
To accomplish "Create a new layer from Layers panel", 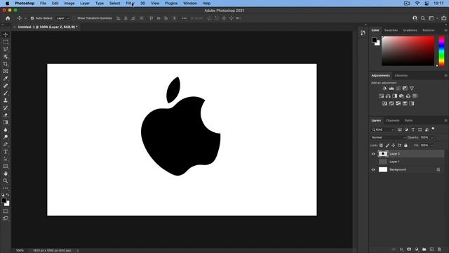I will pos(432,249).
